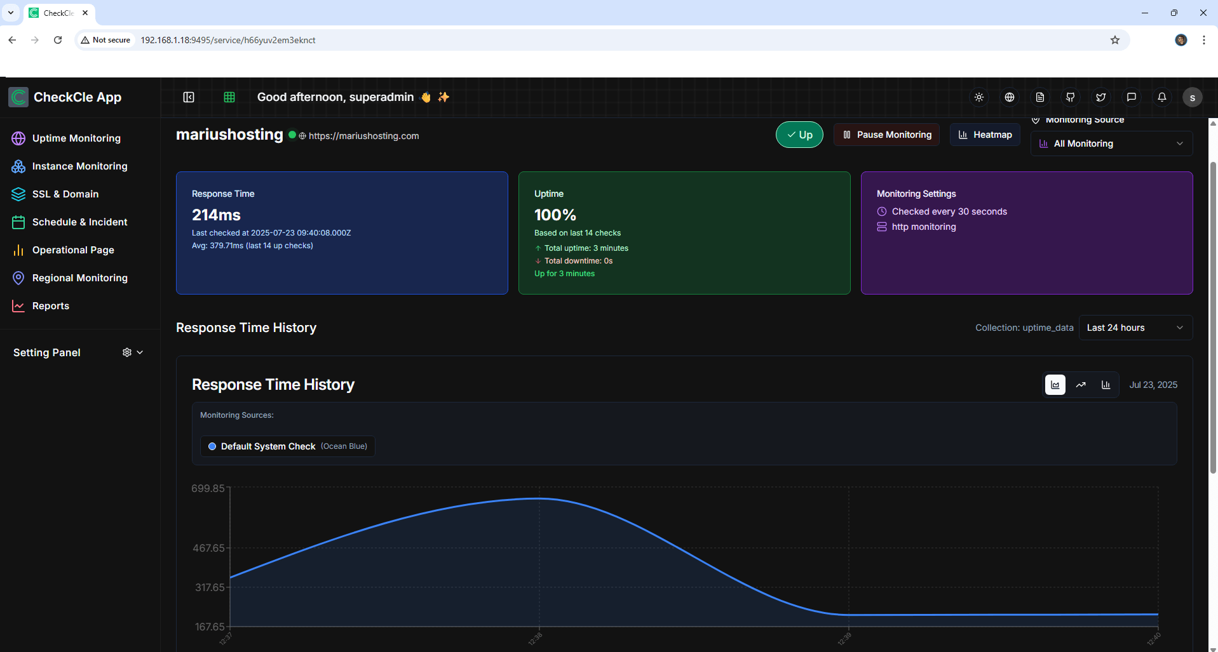Toggle light theme with the sun icon
The height and width of the screenshot is (652, 1218).
coord(979,97)
